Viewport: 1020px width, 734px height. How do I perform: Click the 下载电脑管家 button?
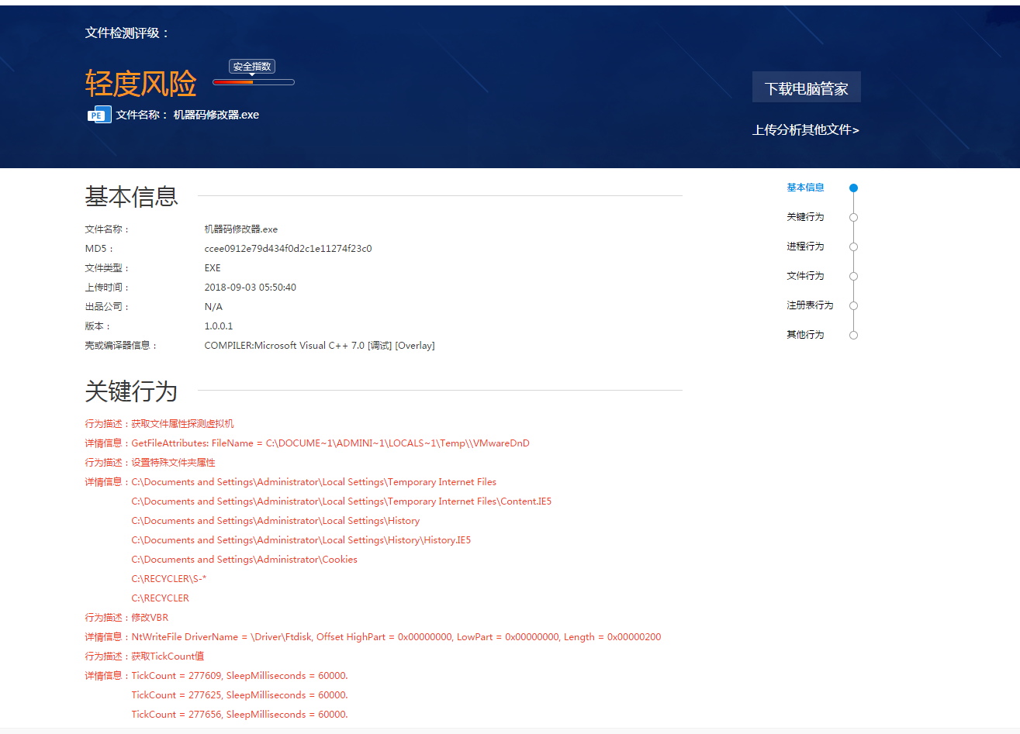(x=806, y=88)
